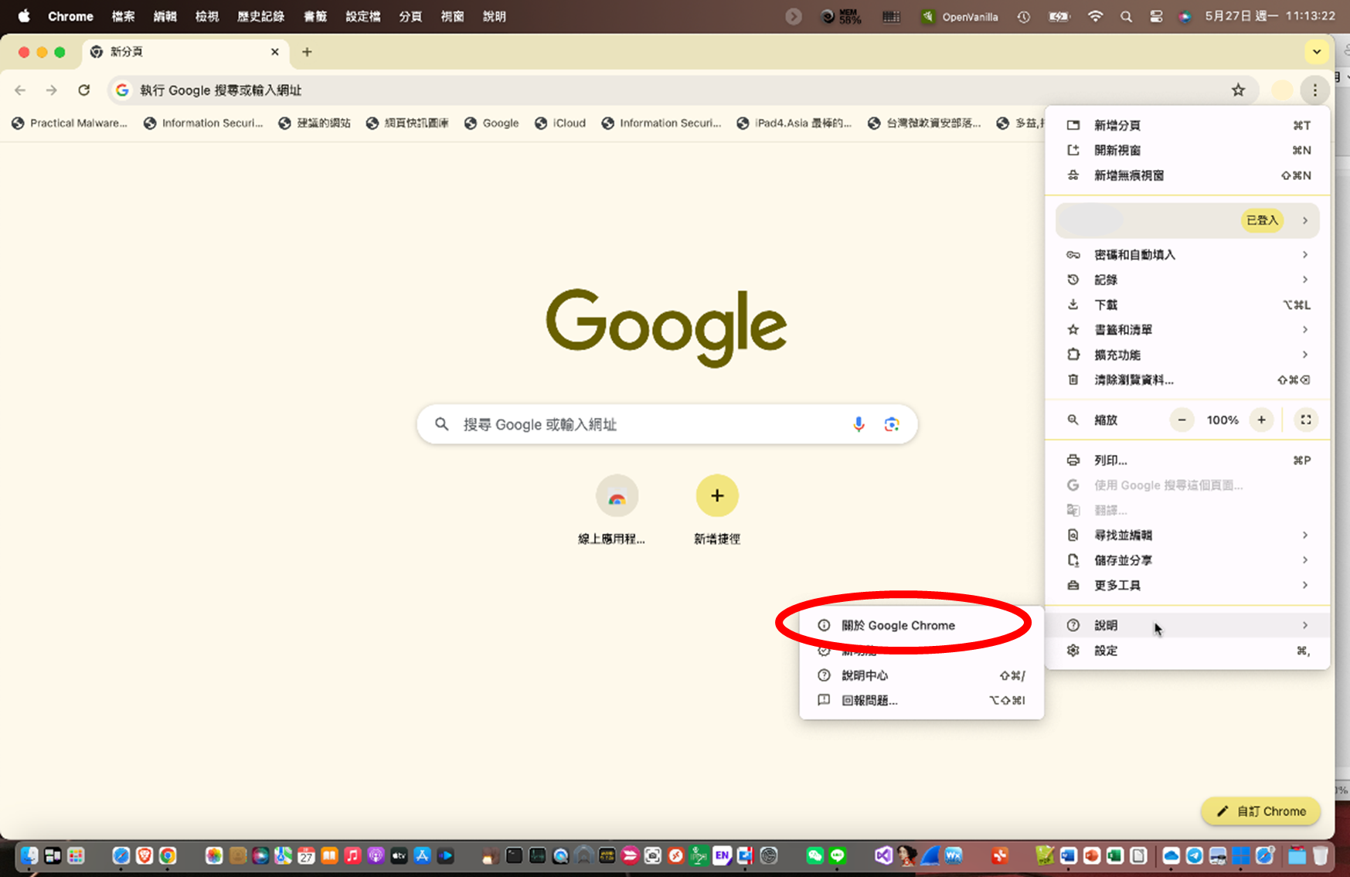Select 關於 Google Chrome menu item
Viewport: 1350px width, 877px height.
898,625
